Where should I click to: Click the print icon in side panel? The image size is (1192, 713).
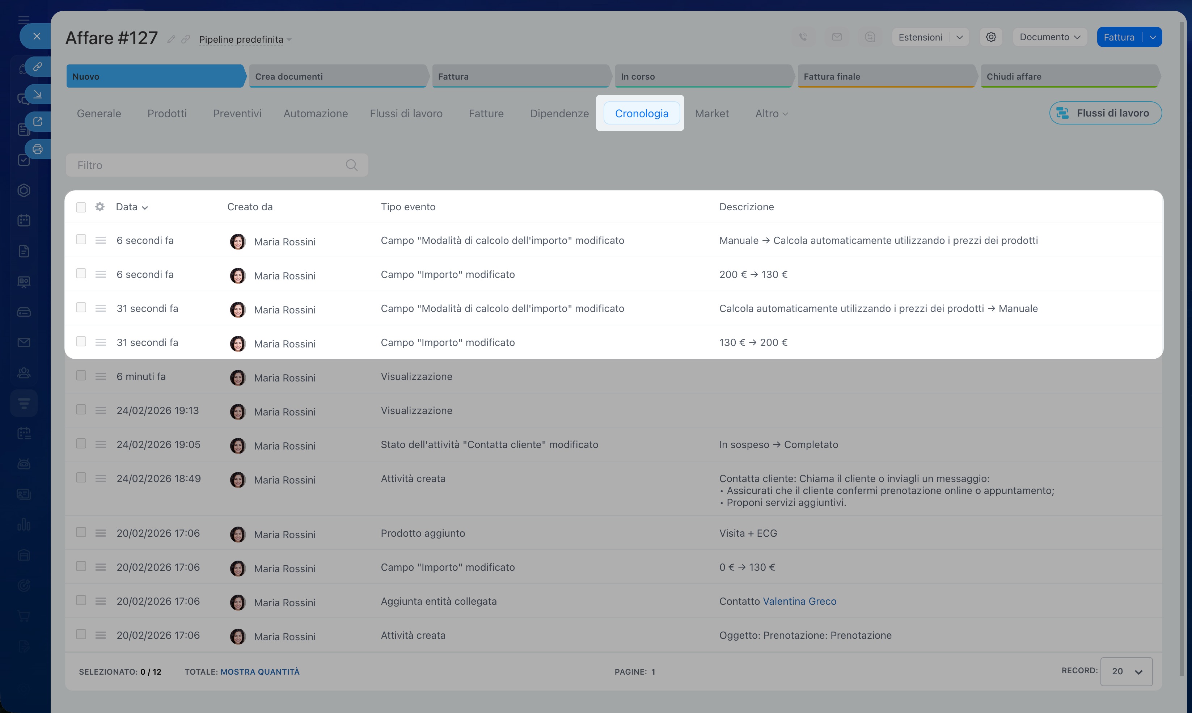coord(38,149)
